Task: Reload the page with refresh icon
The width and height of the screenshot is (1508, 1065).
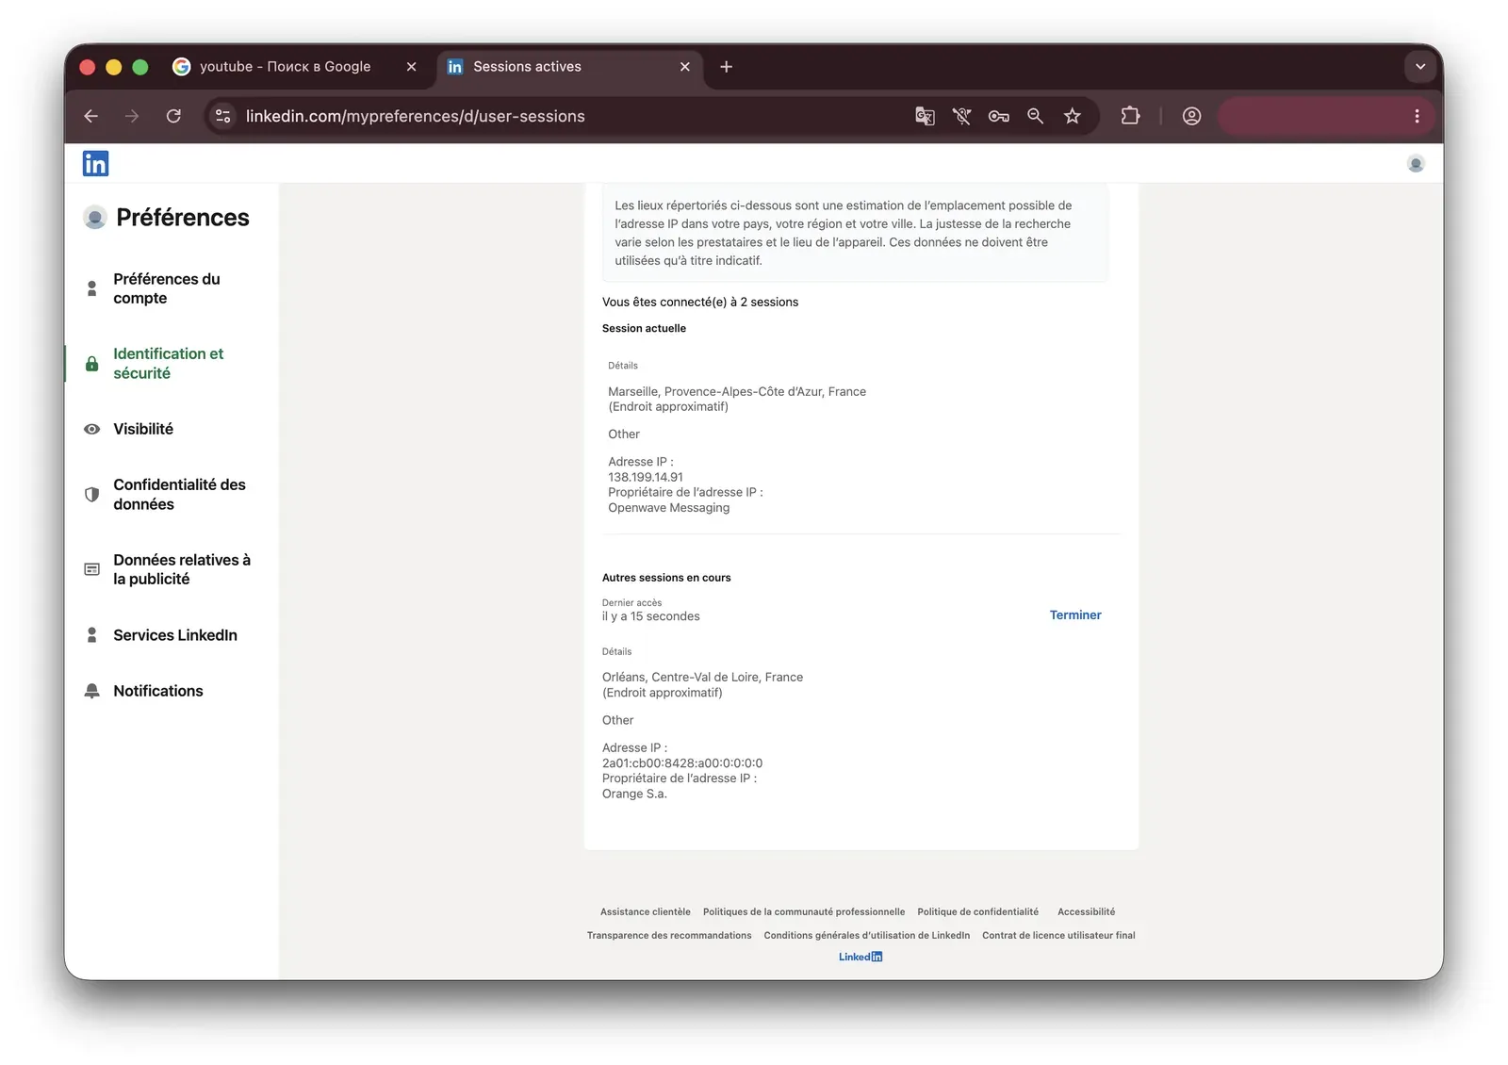Action: click(x=173, y=116)
